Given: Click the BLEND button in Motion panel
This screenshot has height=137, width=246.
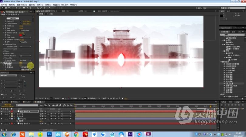Looking at the screenshot, I should click(x=13, y=91).
